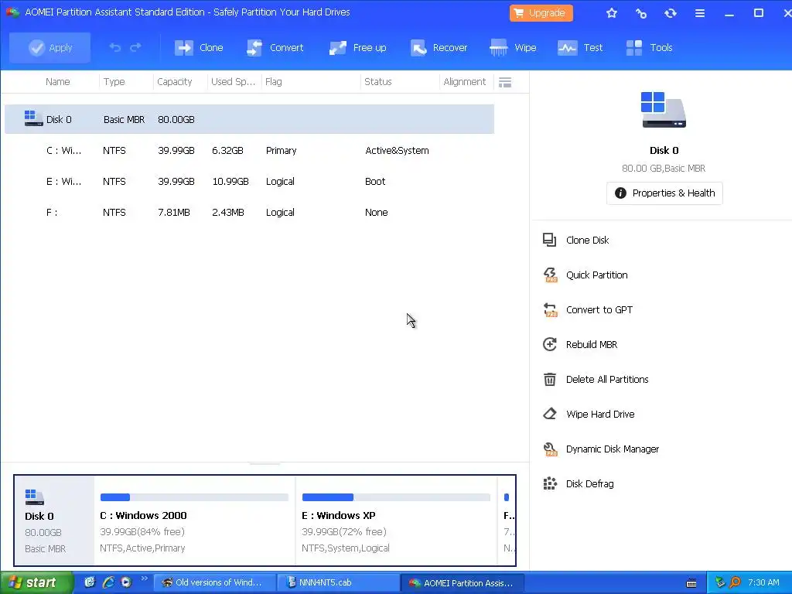The width and height of the screenshot is (792, 594).
Task: Click the Active&System status cell
Action: (x=397, y=151)
